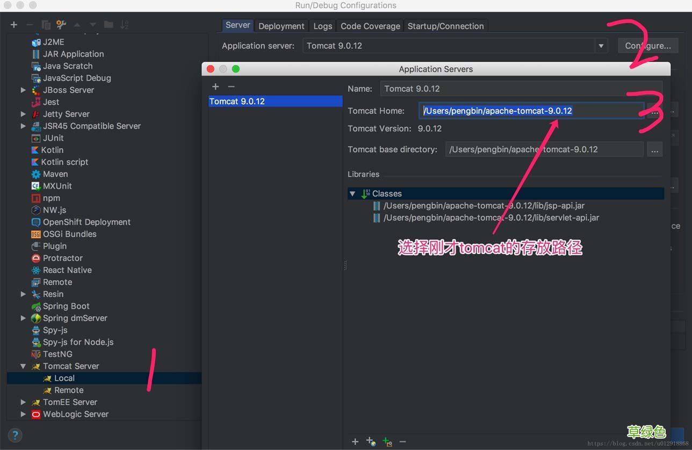Browse for the Tomcat Home folder
692x450 pixels.
(654, 111)
